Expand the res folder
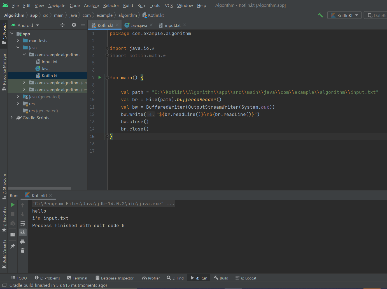Screen dimensions: 387x289 [x=18, y=104]
